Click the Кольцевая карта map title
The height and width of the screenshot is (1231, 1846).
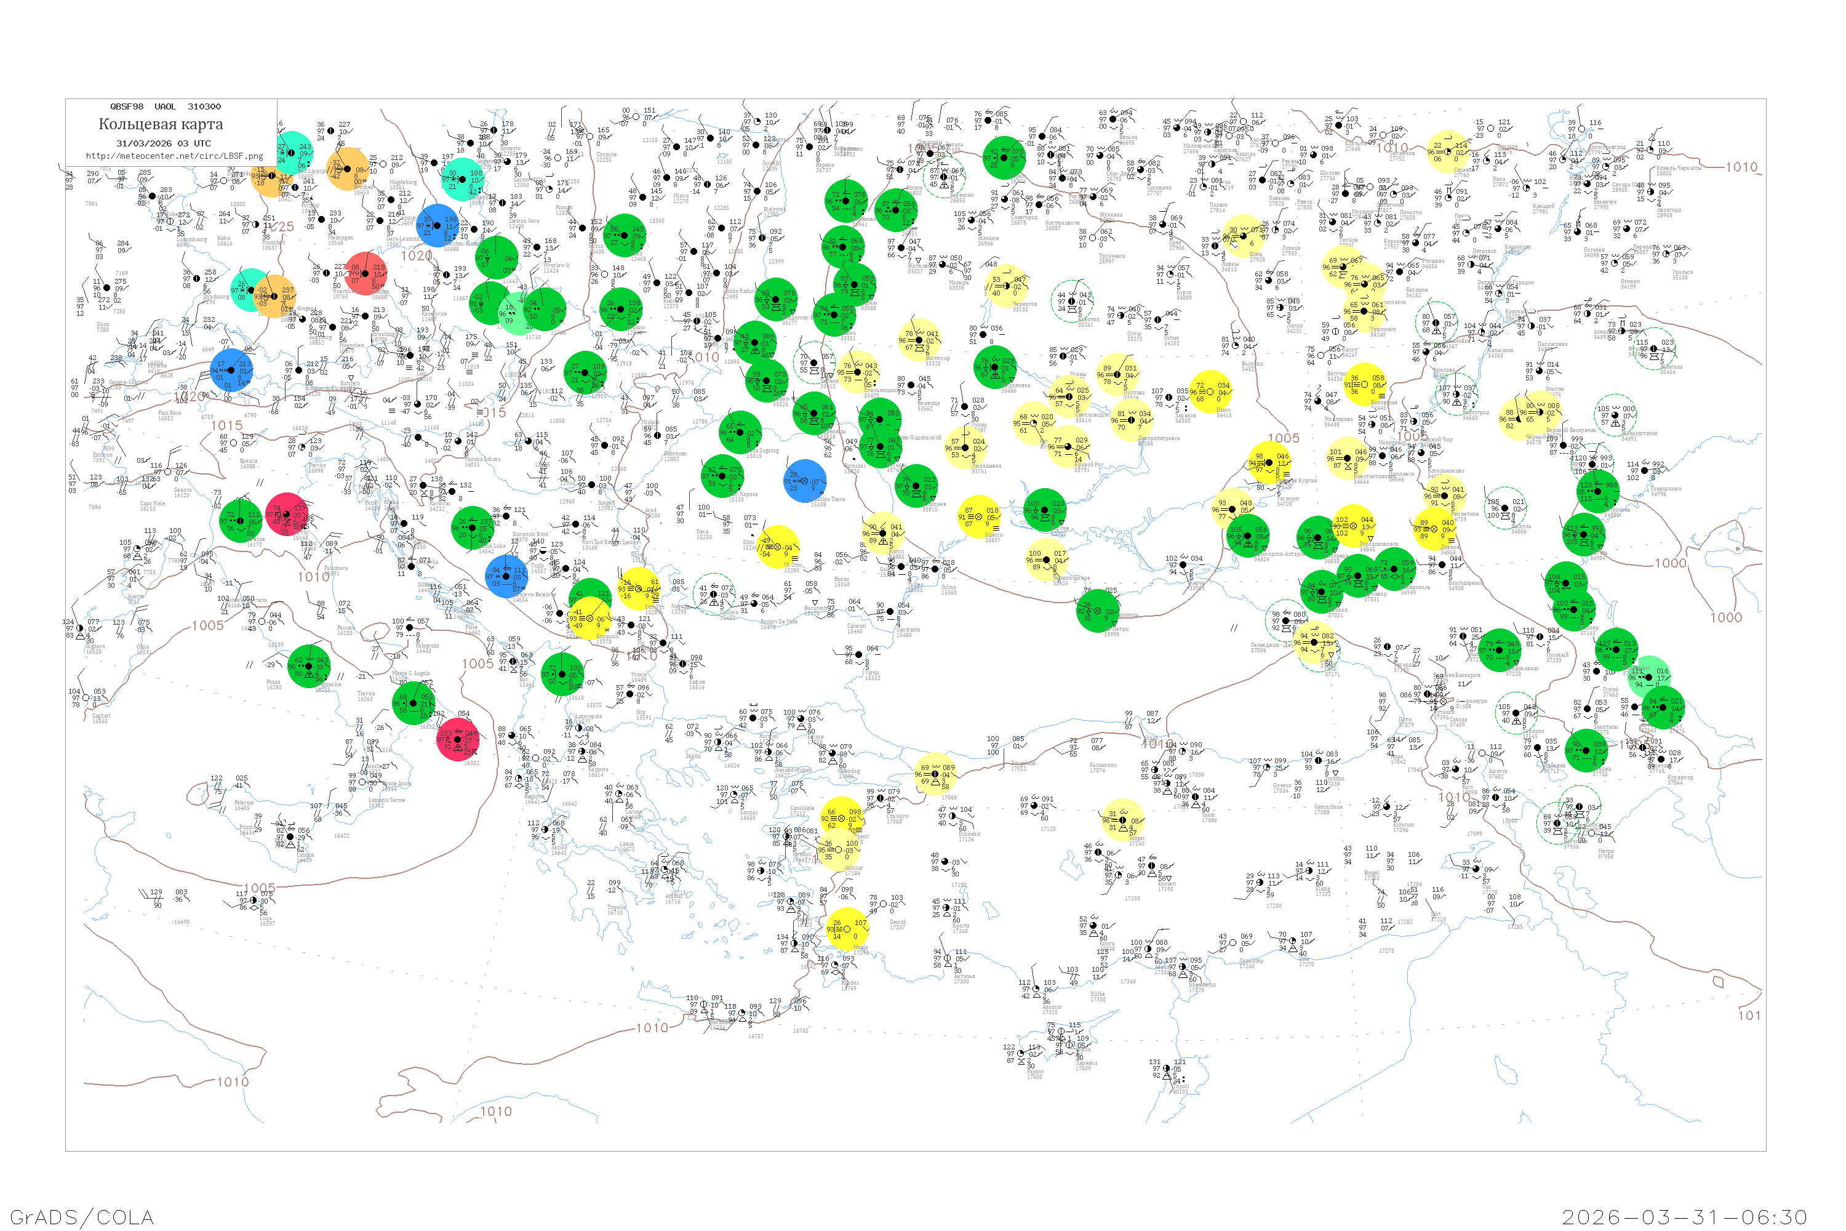(x=161, y=124)
